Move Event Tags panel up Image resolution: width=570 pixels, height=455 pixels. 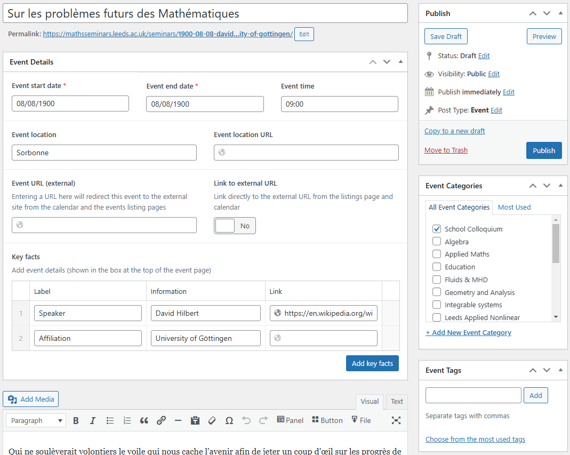coord(533,370)
